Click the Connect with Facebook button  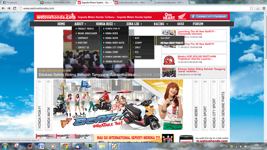209,16
